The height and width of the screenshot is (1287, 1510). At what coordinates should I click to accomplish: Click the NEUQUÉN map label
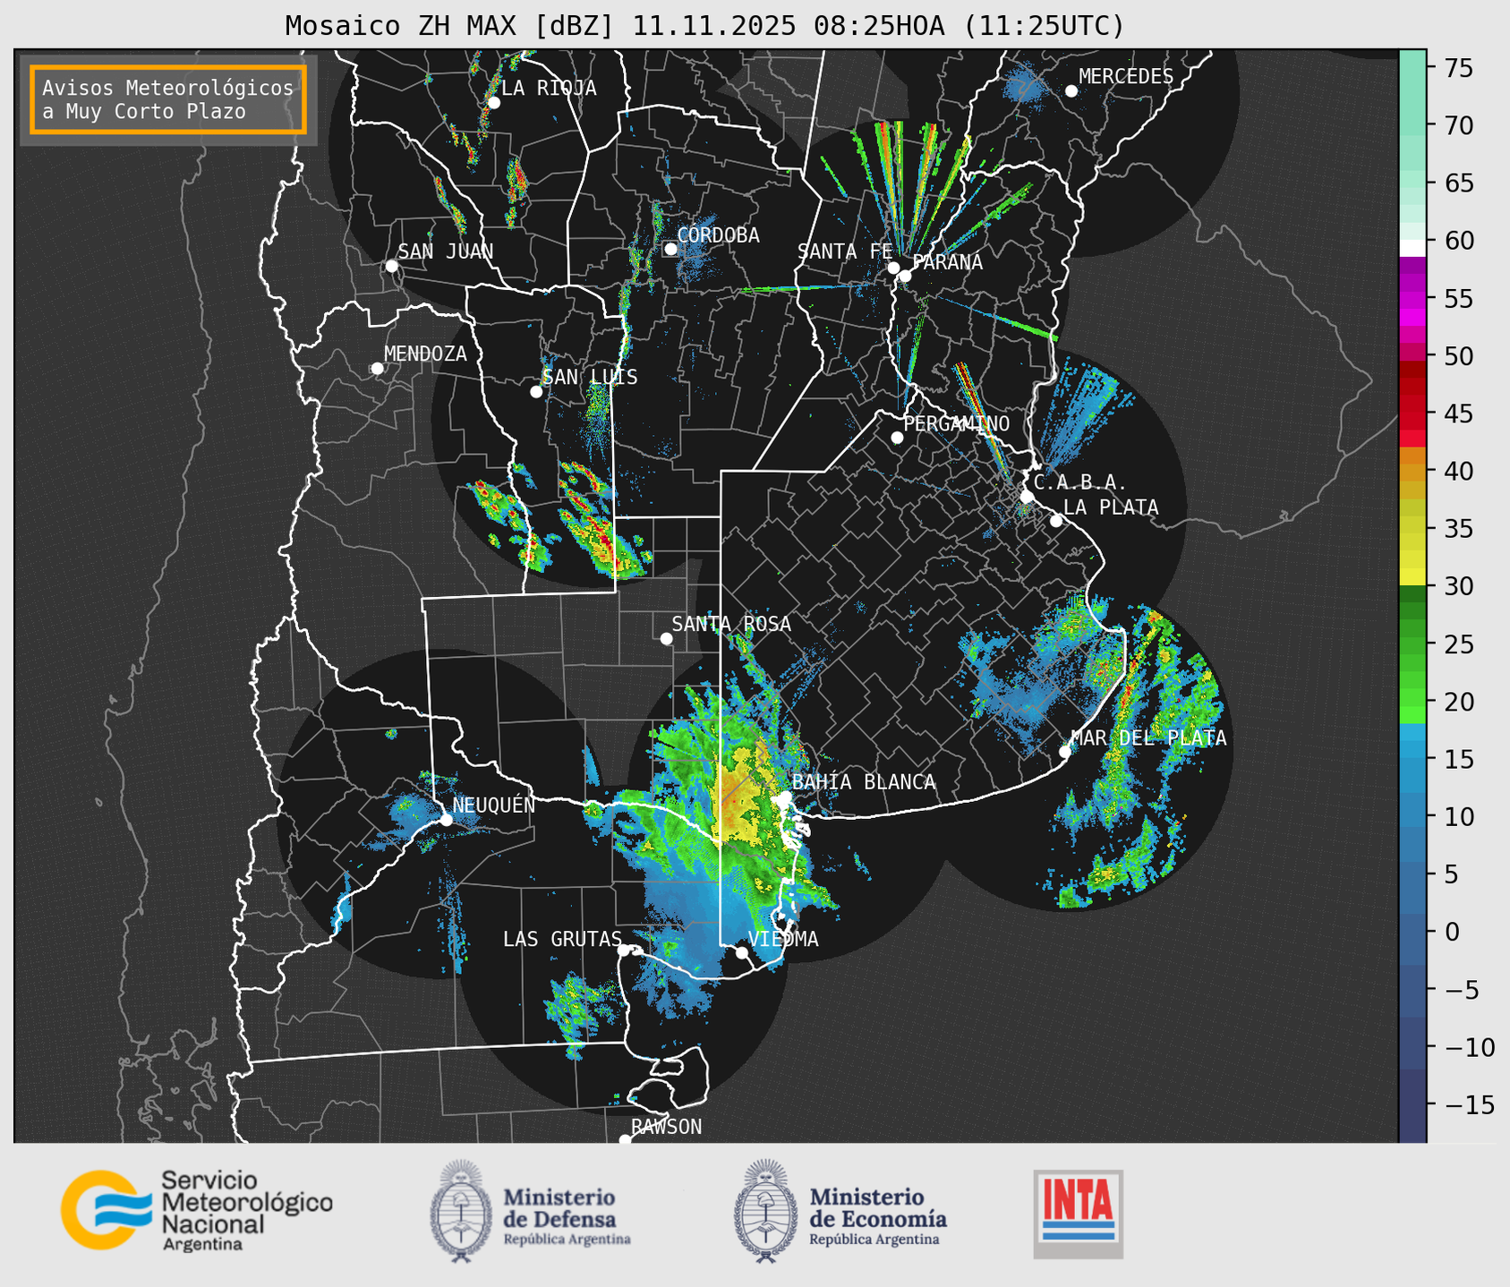[x=494, y=805]
